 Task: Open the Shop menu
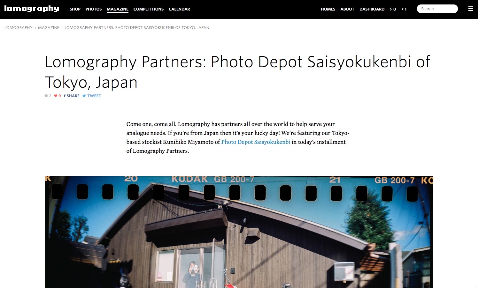coord(75,9)
